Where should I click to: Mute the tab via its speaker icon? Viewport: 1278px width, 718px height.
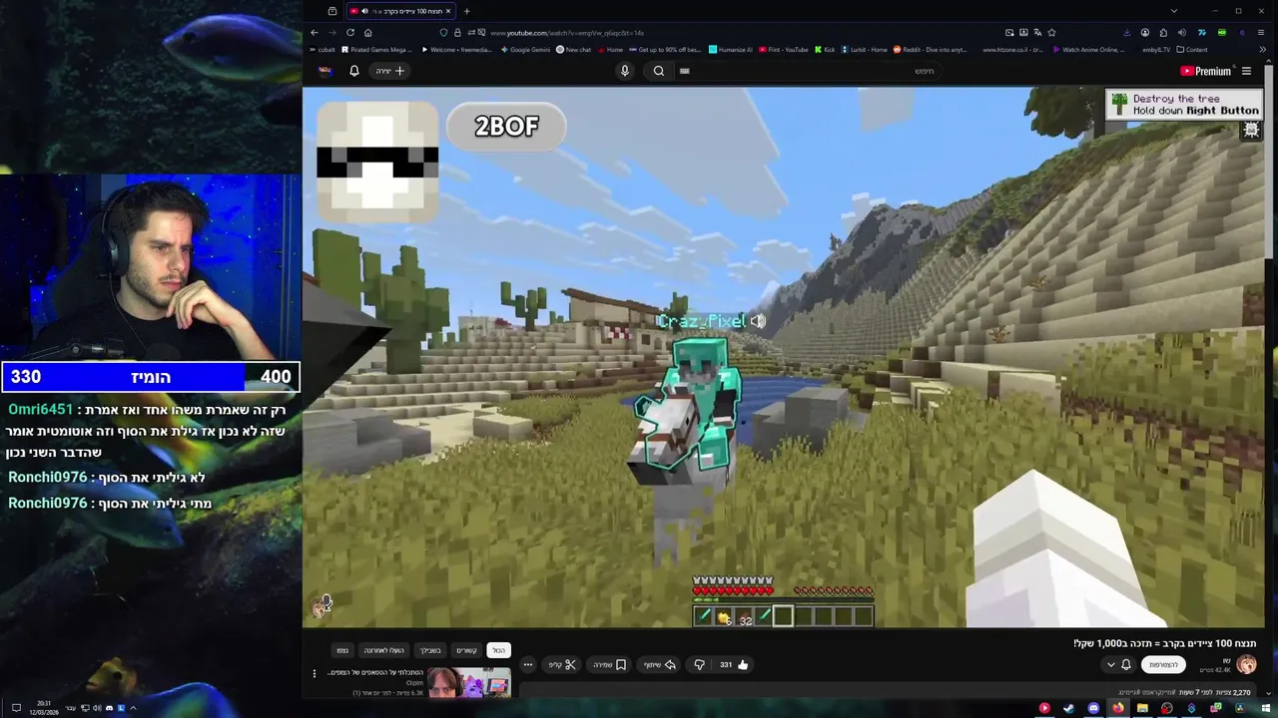(x=363, y=11)
